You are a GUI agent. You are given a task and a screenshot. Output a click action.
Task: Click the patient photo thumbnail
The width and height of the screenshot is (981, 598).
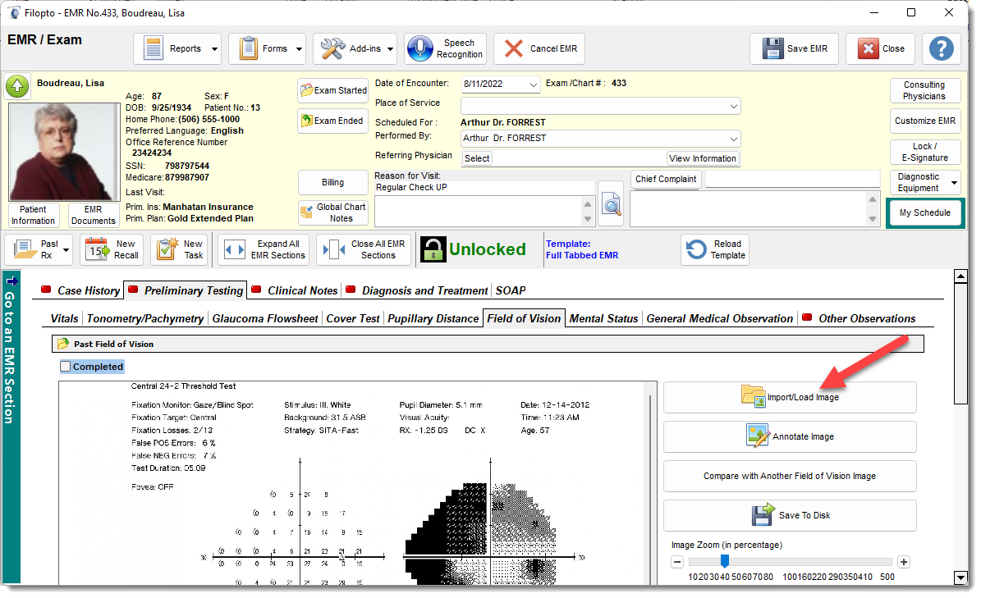pyautogui.click(x=64, y=152)
